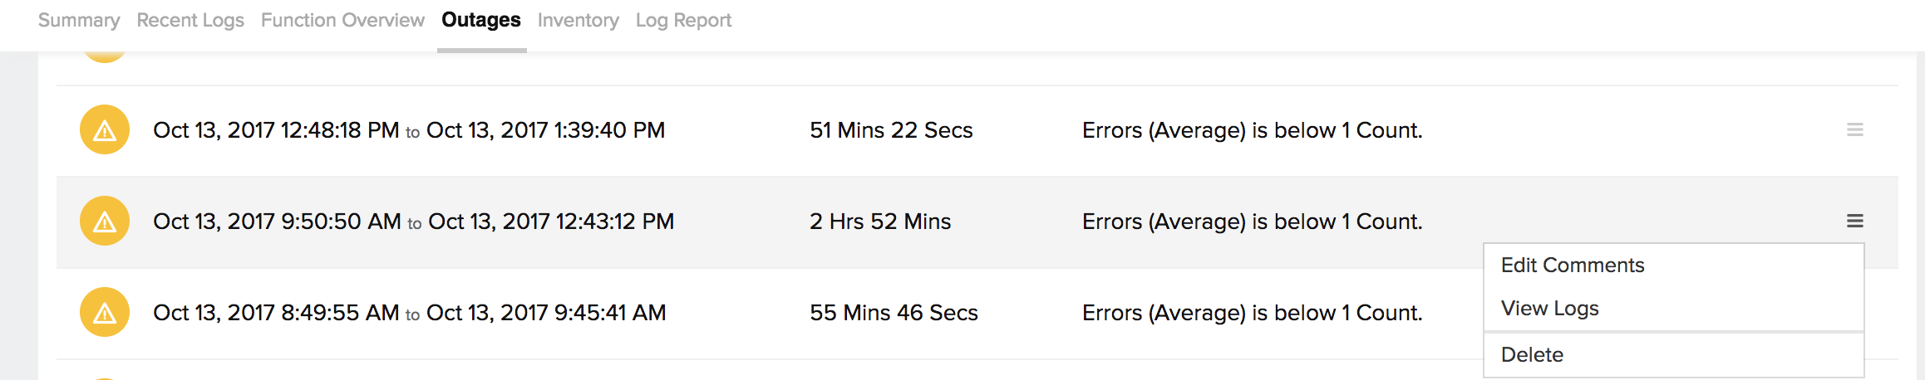Select View Logs in the outage menu
The image size is (1925, 380).
tap(1549, 309)
